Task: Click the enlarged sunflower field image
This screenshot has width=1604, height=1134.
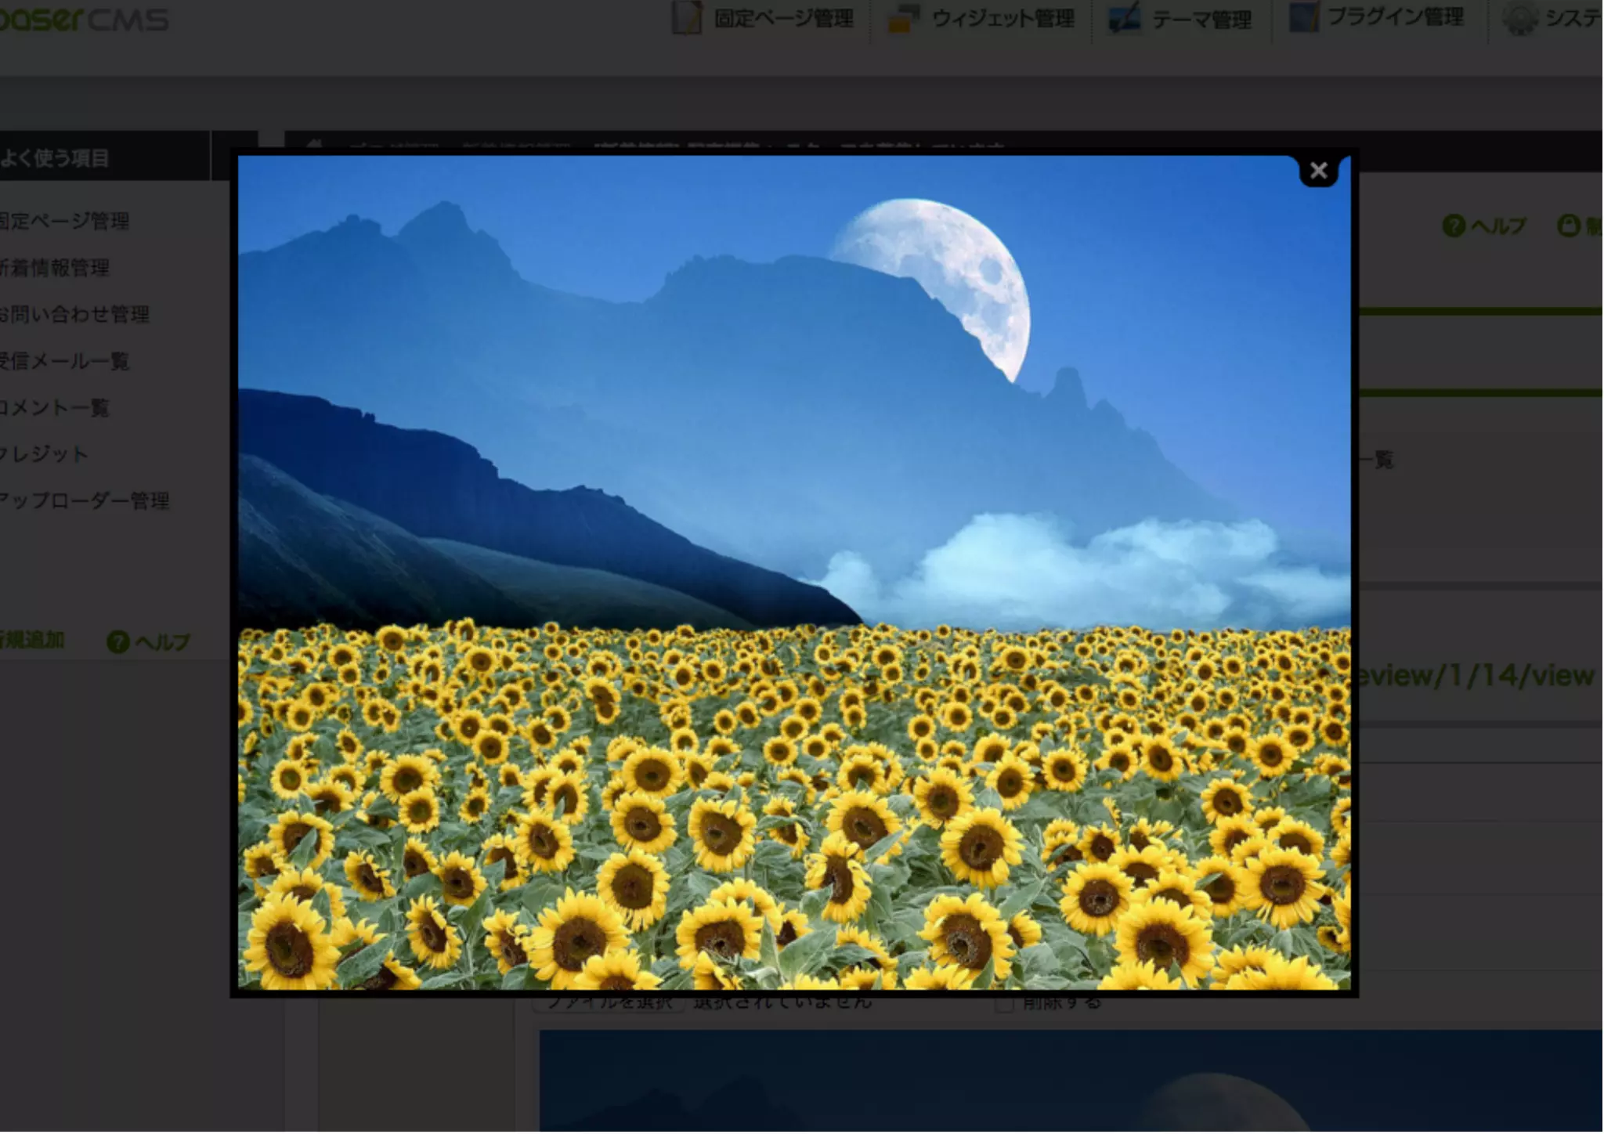Action: pyautogui.click(x=794, y=572)
